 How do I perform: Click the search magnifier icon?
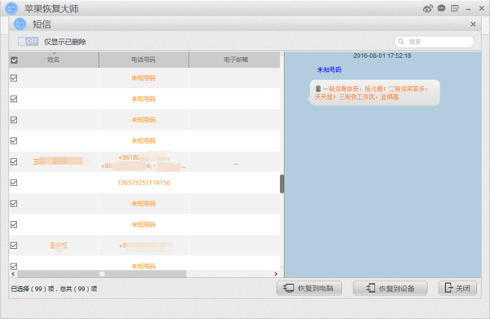point(401,42)
